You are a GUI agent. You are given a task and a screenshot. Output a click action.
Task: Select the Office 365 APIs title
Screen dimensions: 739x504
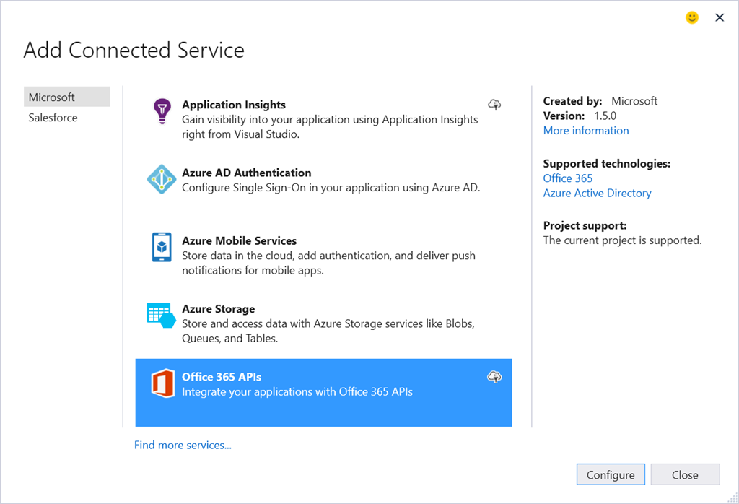point(222,377)
